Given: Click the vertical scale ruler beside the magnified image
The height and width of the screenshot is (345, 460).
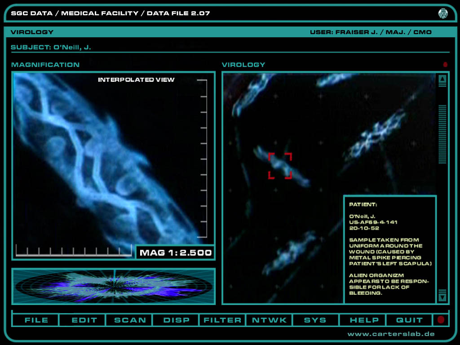Looking at the screenshot, I should [x=203, y=159].
